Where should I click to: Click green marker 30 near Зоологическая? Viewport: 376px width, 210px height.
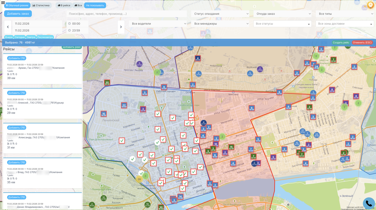[x=107, y=83]
